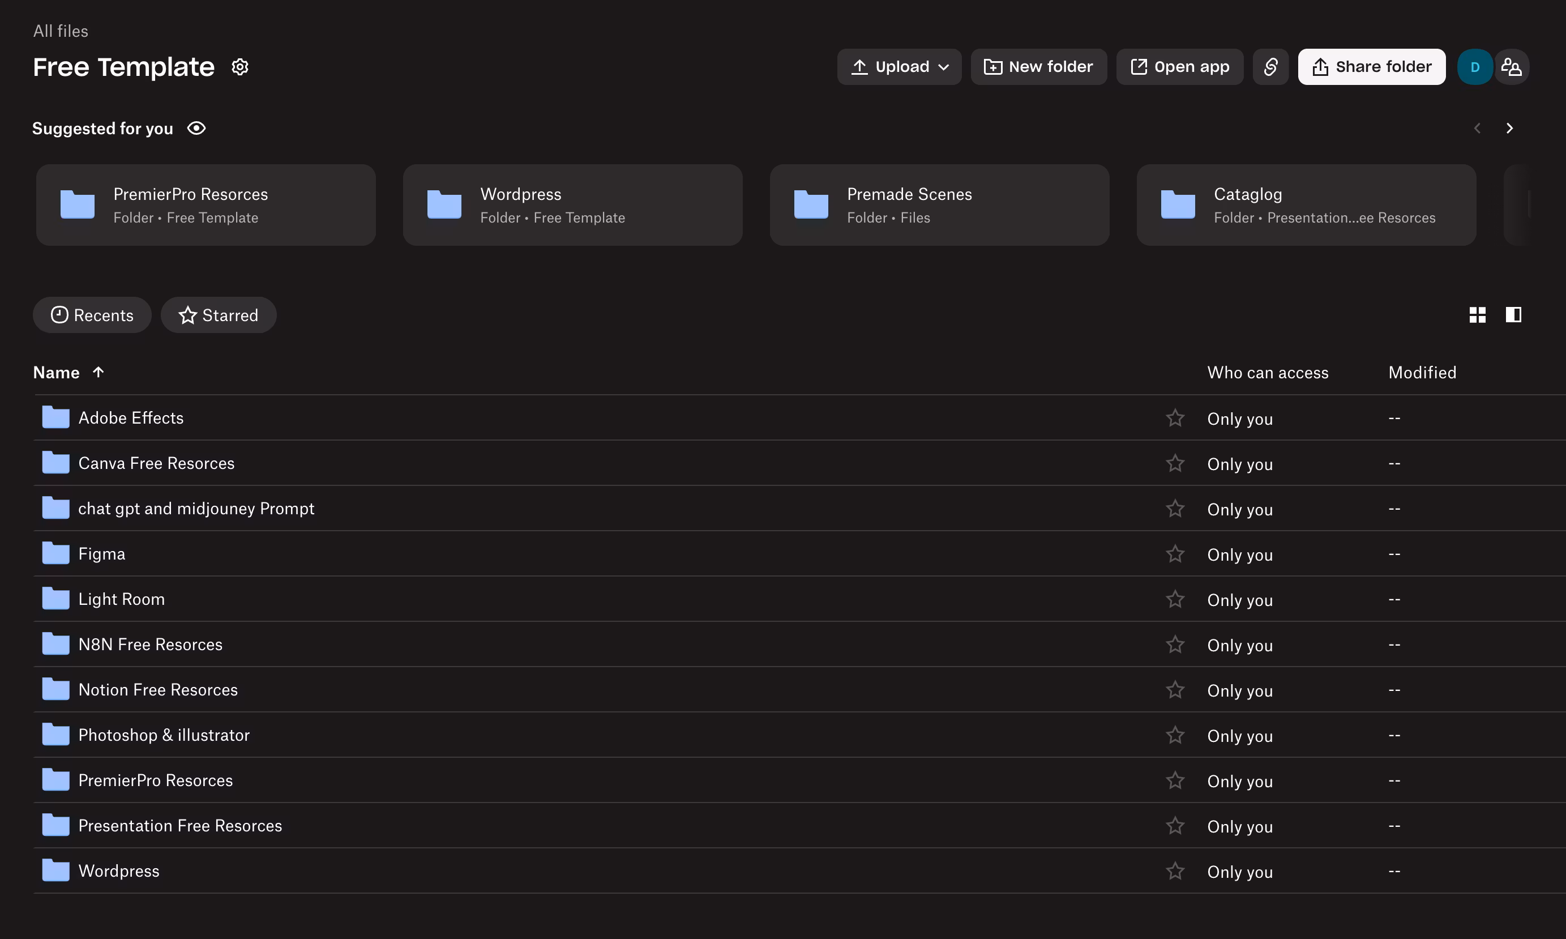The height and width of the screenshot is (939, 1566).
Task: Star the Wordpress folder row
Action: (1174, 870)
